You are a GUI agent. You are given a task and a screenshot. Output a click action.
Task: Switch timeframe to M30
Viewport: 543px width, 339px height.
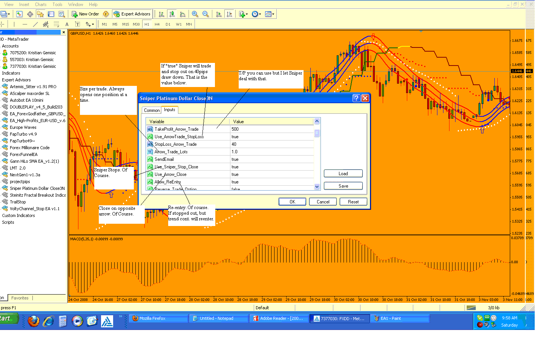pyautogui.click(x=136, y=24)
